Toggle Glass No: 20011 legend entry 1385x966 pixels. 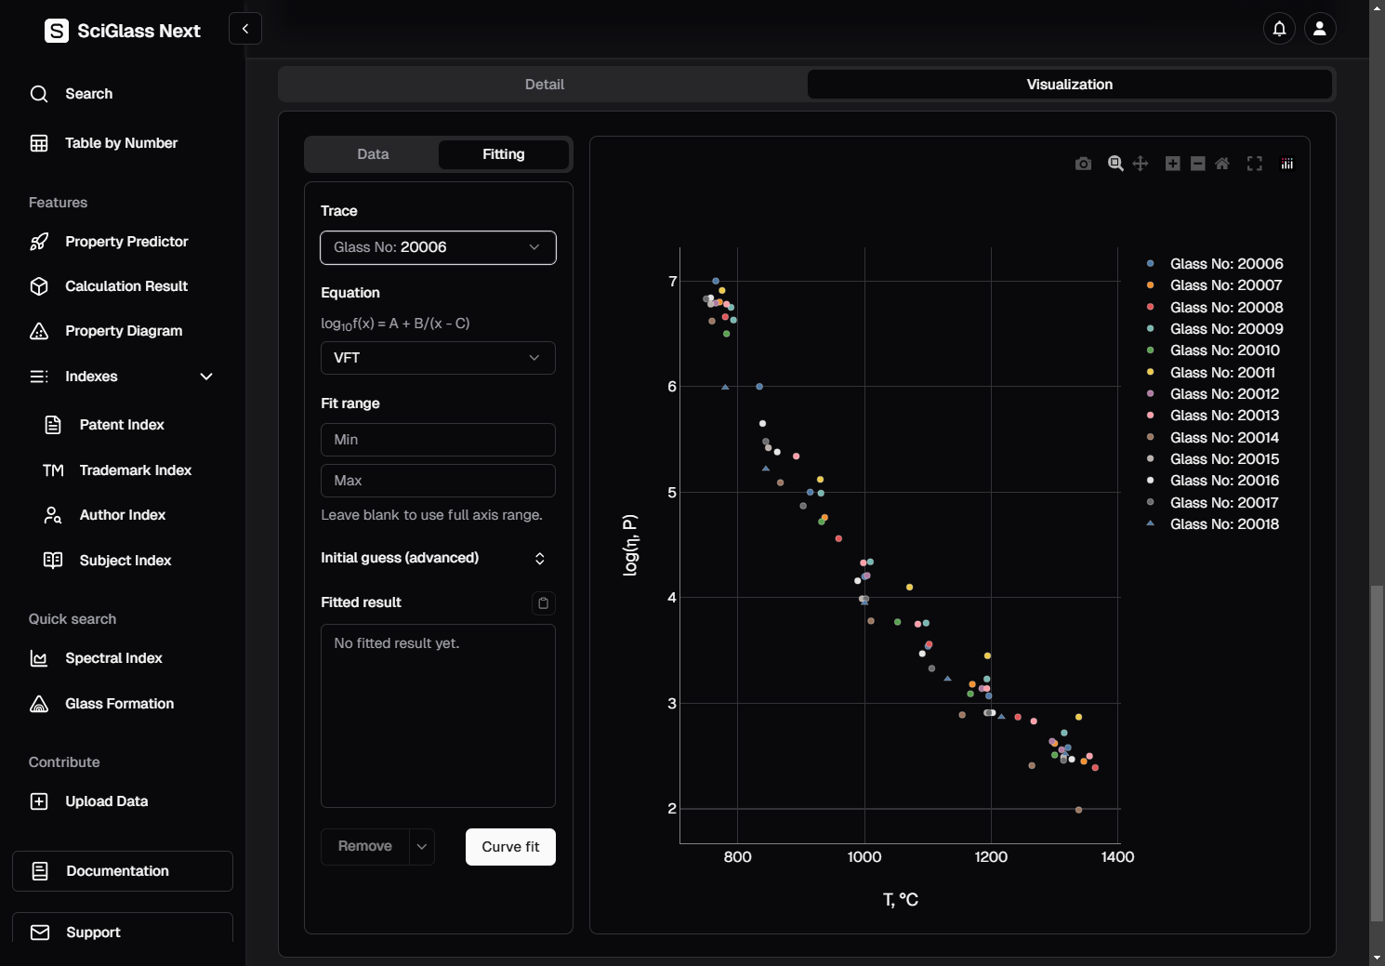(x=1221, y=373)
